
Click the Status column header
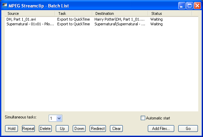point(170,13)
